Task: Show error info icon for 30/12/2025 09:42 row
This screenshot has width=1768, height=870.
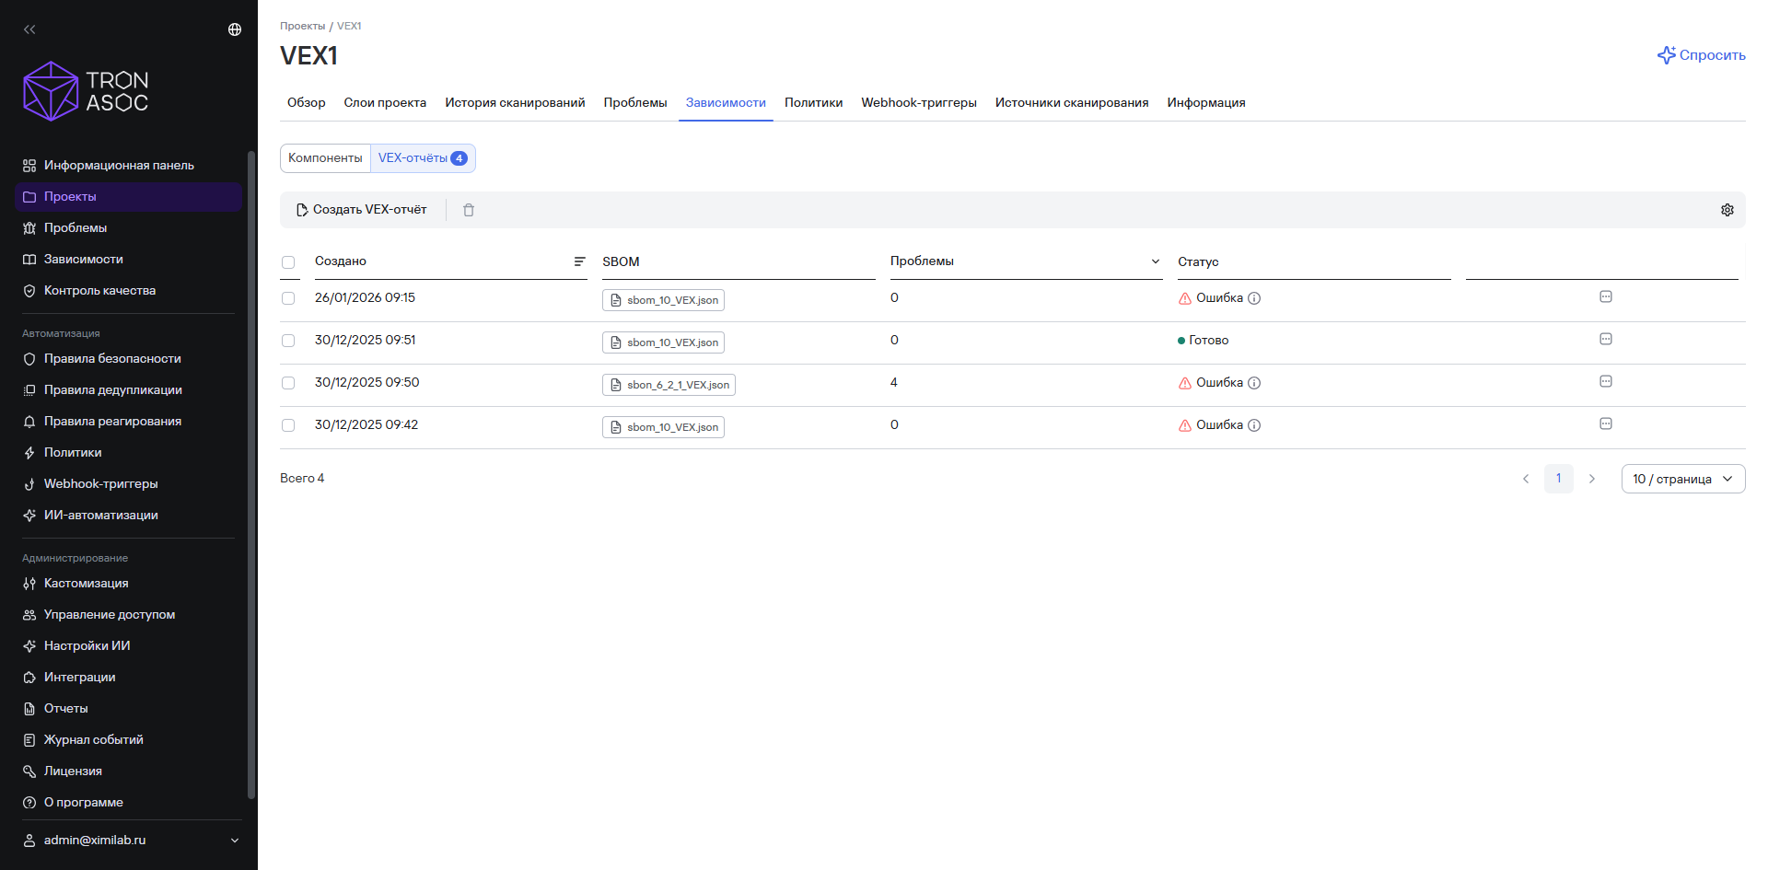Action: pyautogui.click(x=1254, y=425)
